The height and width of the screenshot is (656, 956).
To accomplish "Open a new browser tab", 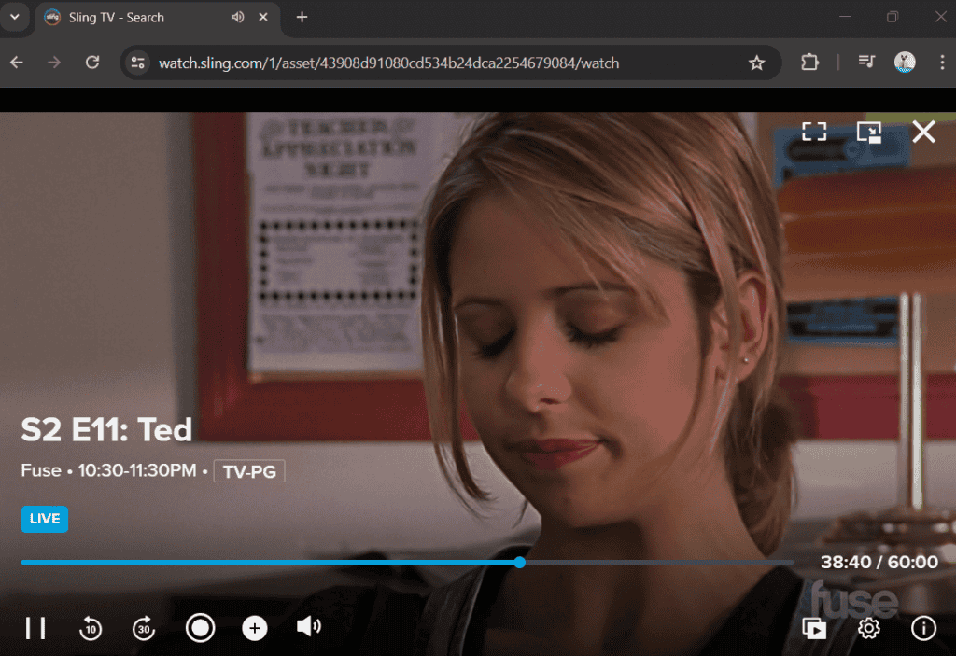I will 302,17.
